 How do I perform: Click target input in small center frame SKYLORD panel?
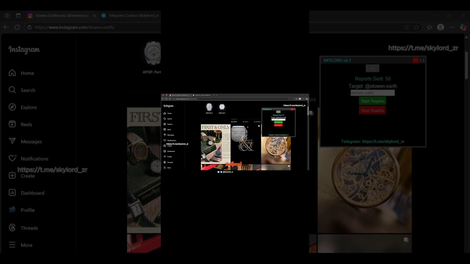278,120
